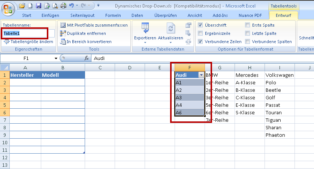
Task: Click the Volkswagen cell
Action: click(280, 75)
